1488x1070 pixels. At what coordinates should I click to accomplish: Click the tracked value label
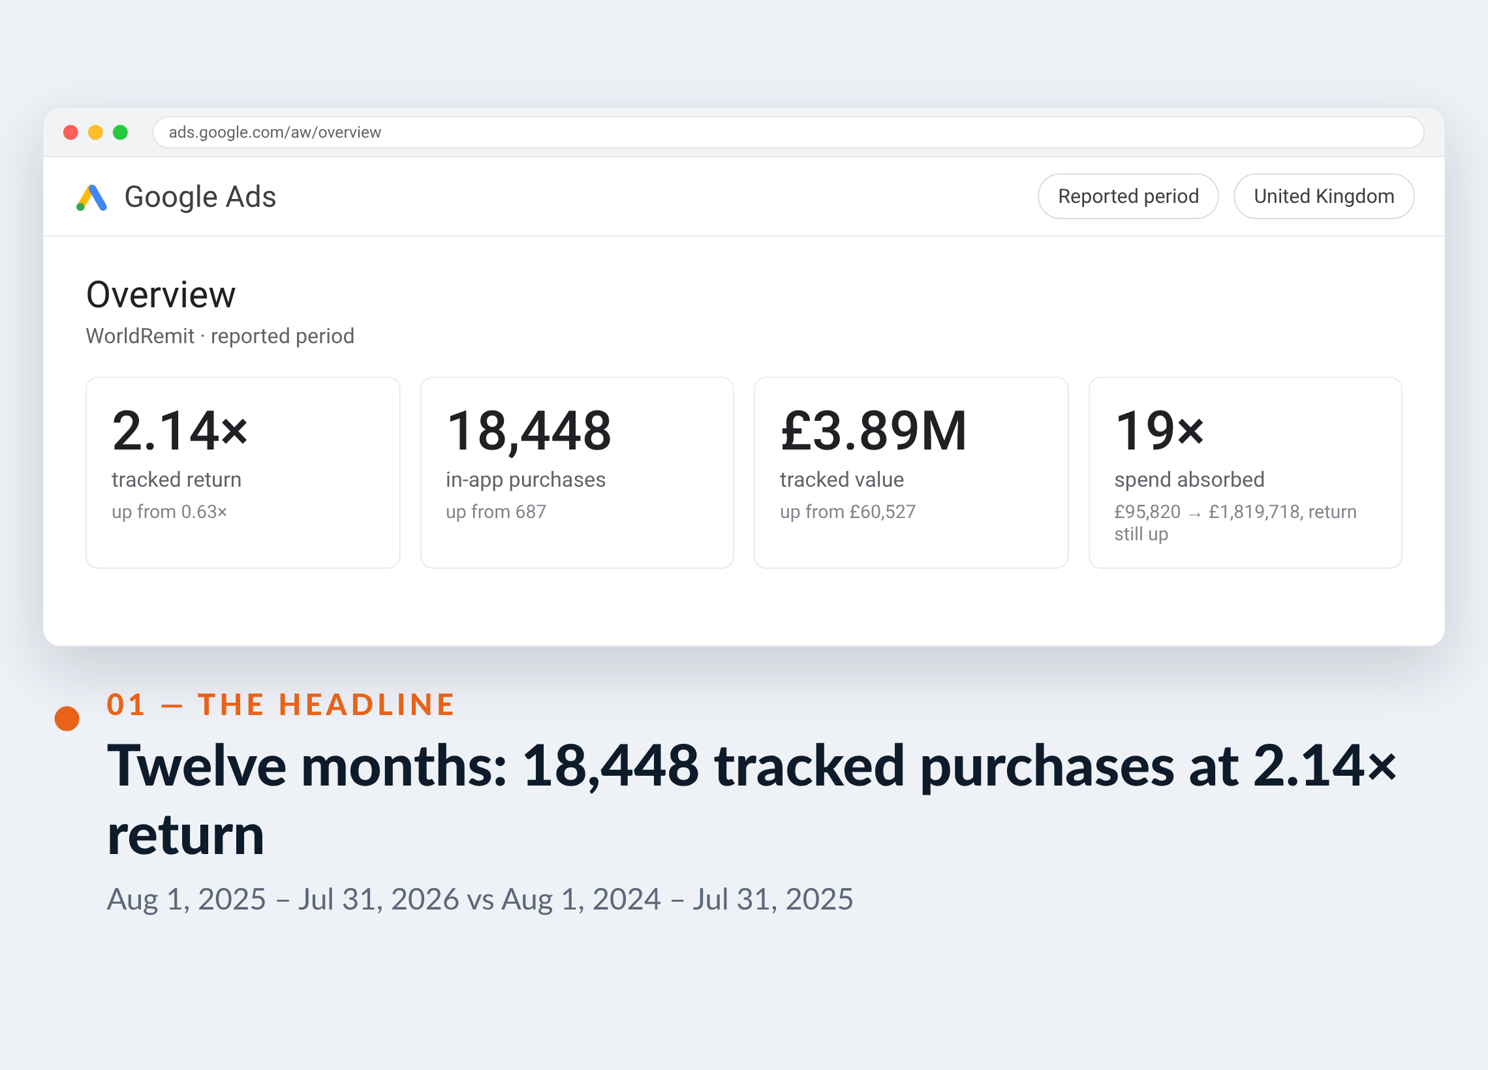point(842,480)
